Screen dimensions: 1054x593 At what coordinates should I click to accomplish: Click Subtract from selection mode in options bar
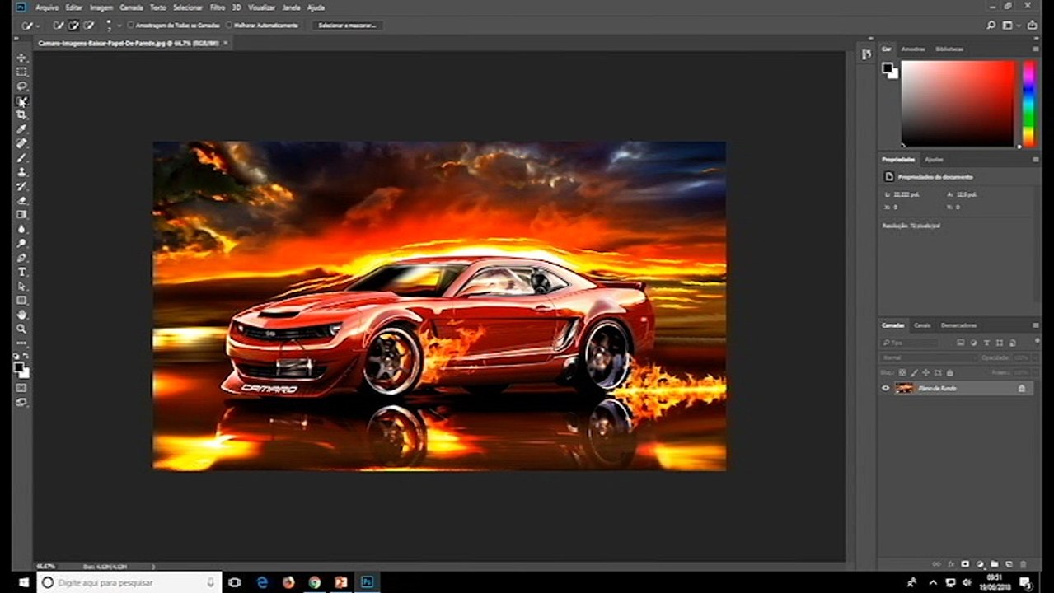click(x=88, y=26)
